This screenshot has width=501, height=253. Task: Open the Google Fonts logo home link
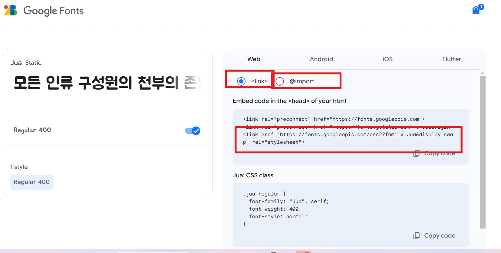[x=44, y=11]
